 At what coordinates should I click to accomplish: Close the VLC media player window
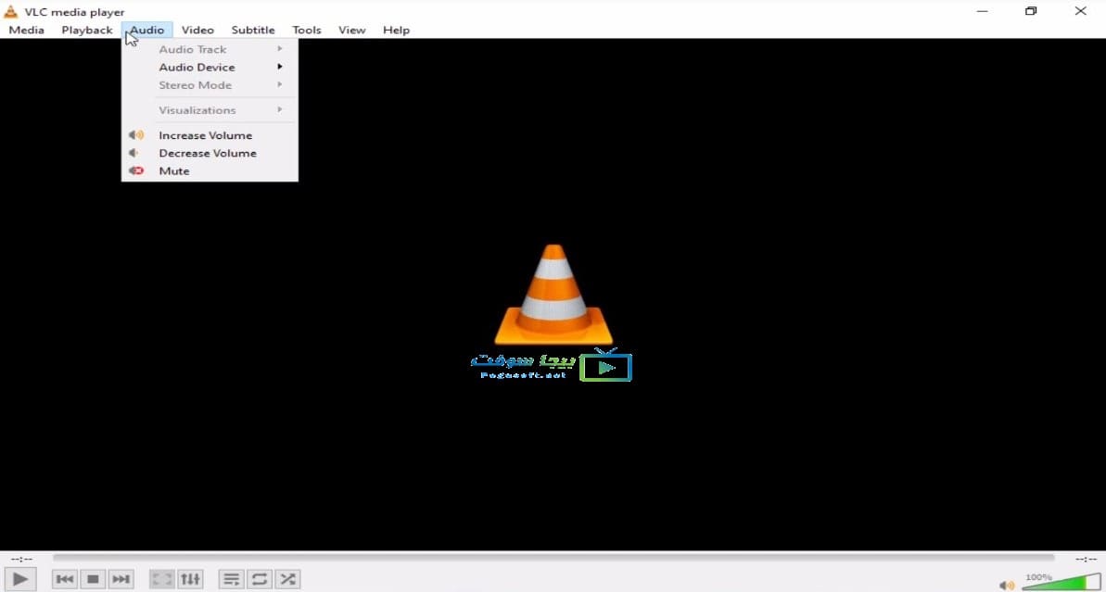click(1080, 11)
